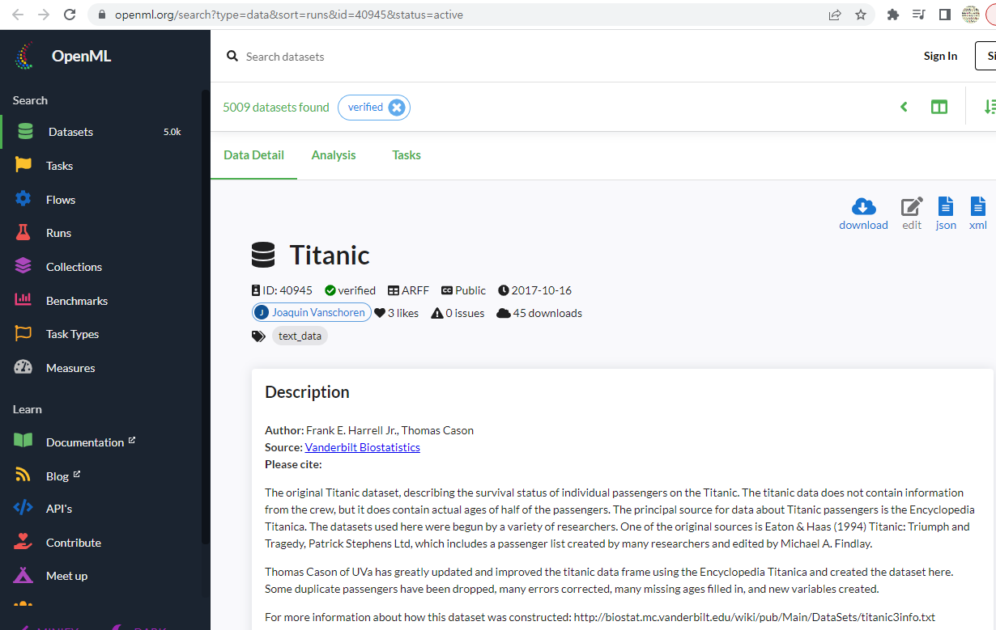Switch to the Analysis tab
The height and width of the screenshot is (630, 996).
click(334, 155)
